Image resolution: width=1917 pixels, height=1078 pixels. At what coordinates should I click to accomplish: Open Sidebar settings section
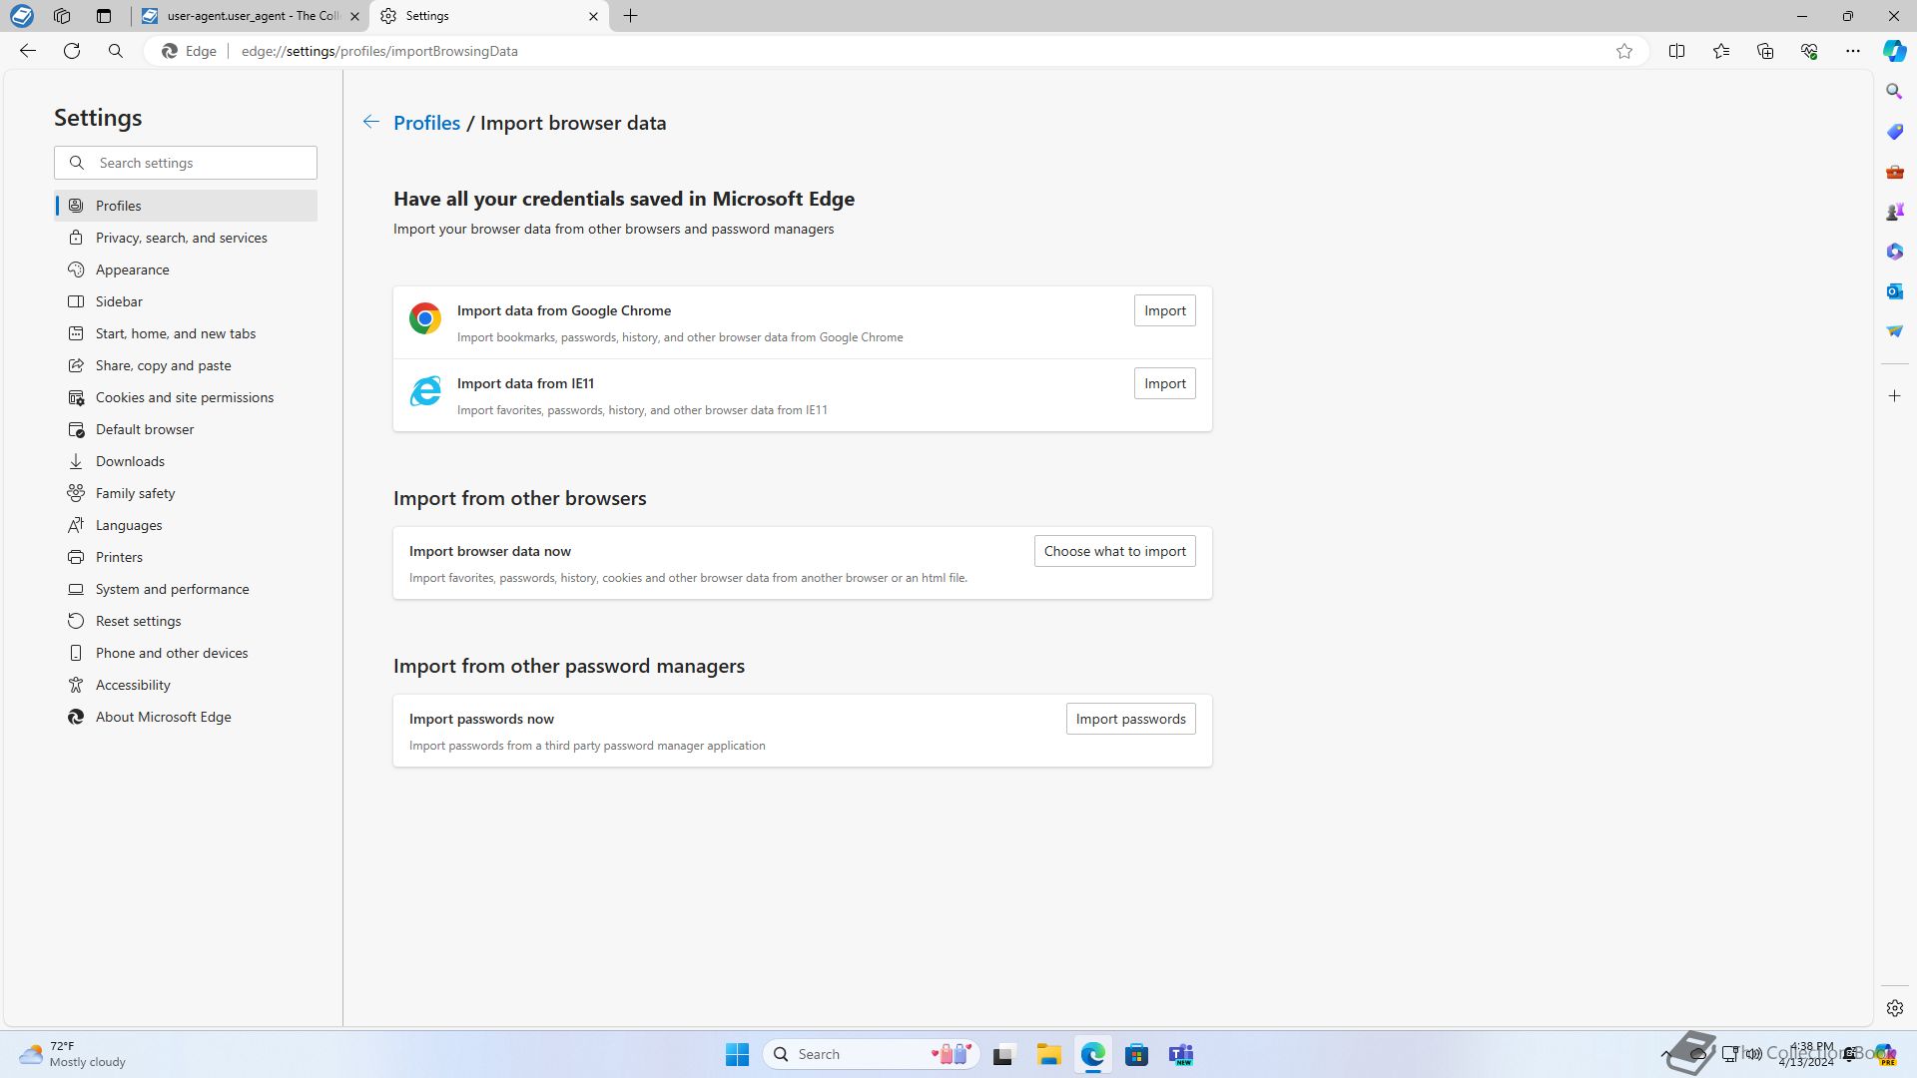click(x=186, y=301)
